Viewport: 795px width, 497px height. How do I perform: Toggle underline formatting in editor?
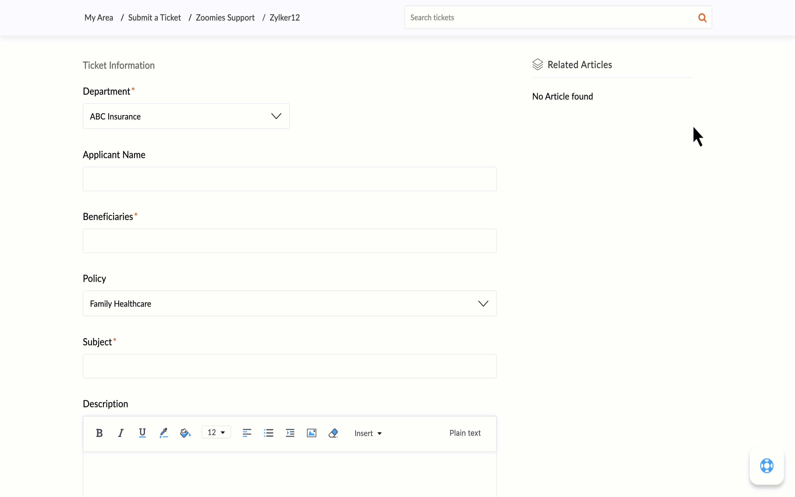point(142,433)
